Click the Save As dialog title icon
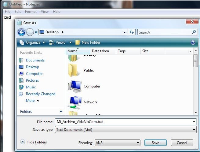The height and width of the screenshot is (152, 200). click(x=19, y=23)
